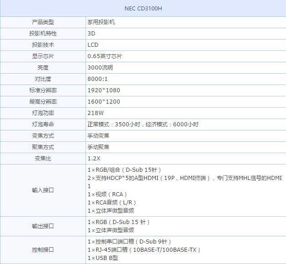This screenshot has width=286, height=264.
Task: Click the 1.2X zoom ratio value
Action: click(94, 159)
